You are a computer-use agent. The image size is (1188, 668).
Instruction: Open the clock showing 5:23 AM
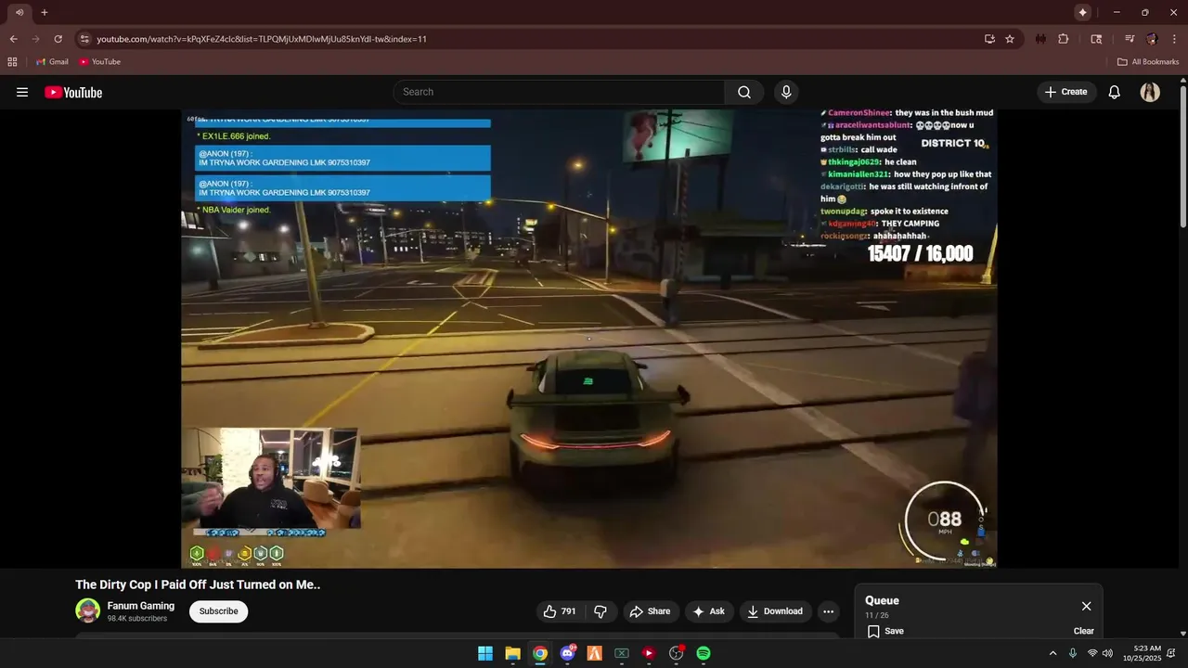pyautogui.click(x=1142, y=653)
